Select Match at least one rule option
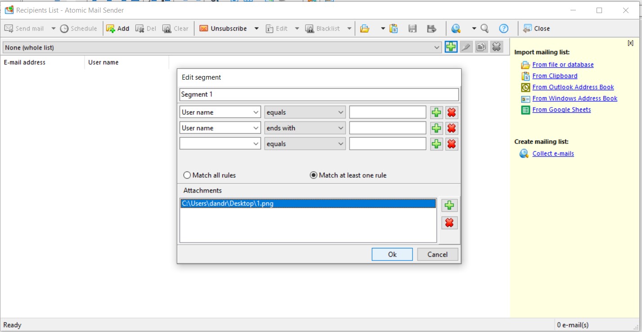 pos(348,175)
